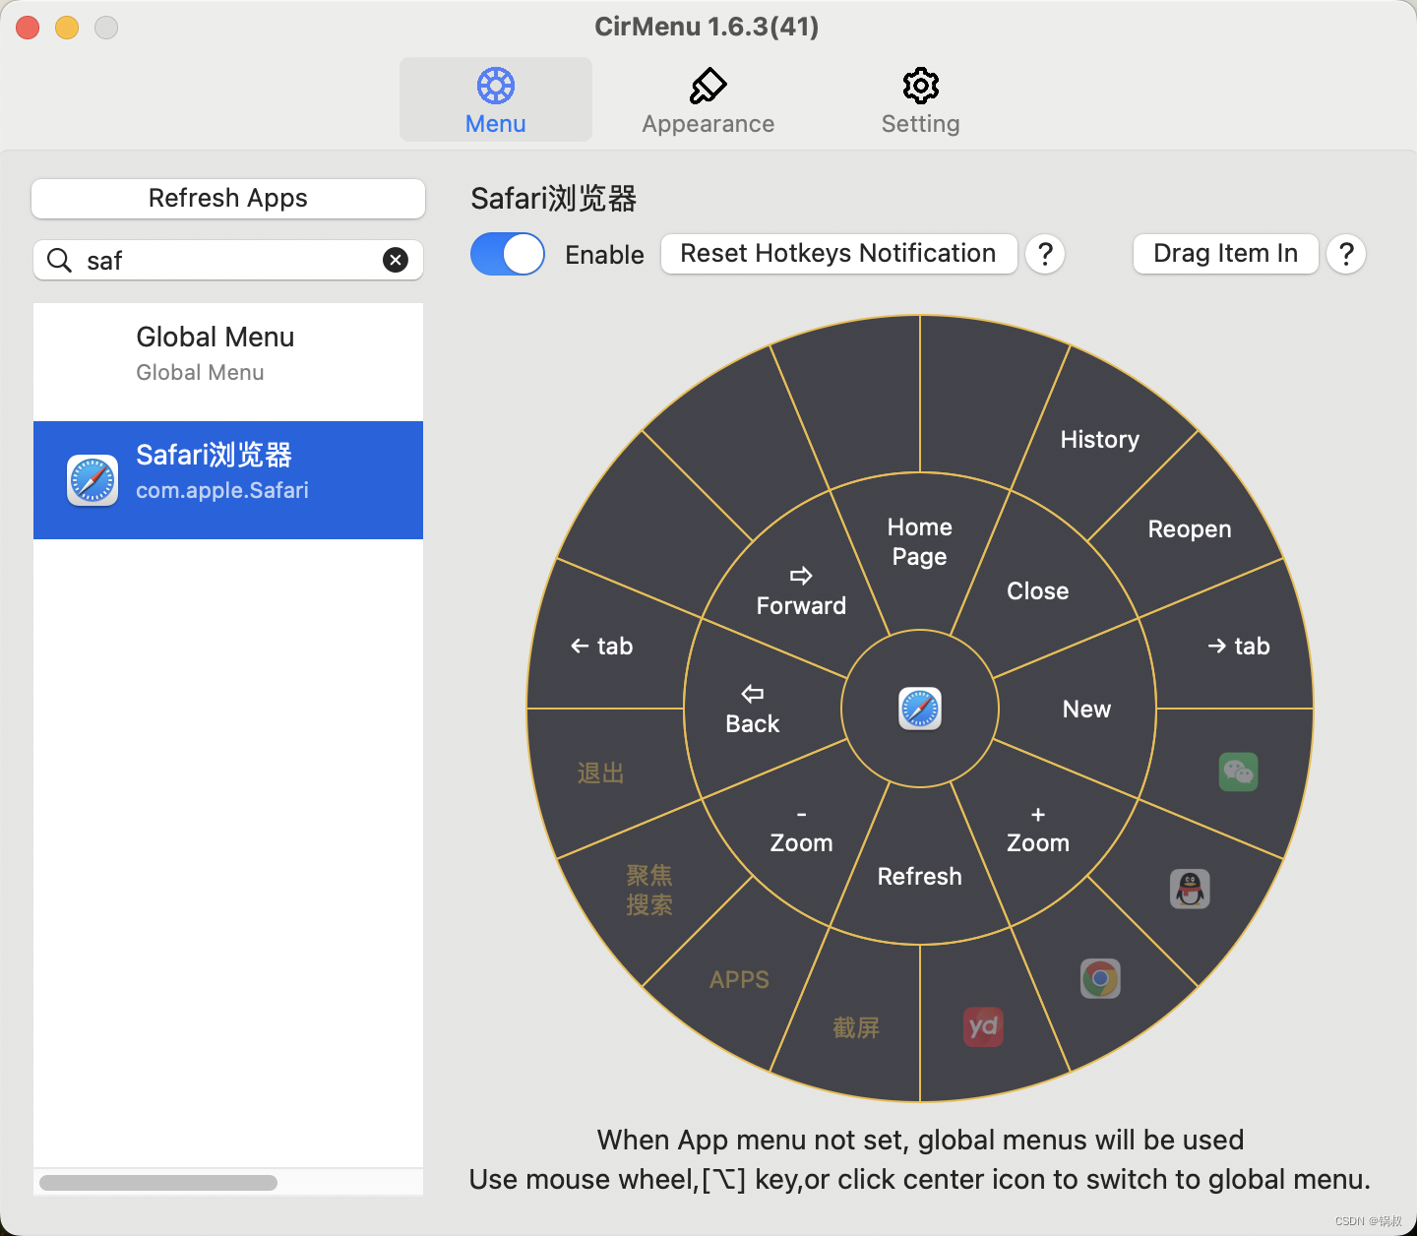Select the 退出 outer segment

601,772
